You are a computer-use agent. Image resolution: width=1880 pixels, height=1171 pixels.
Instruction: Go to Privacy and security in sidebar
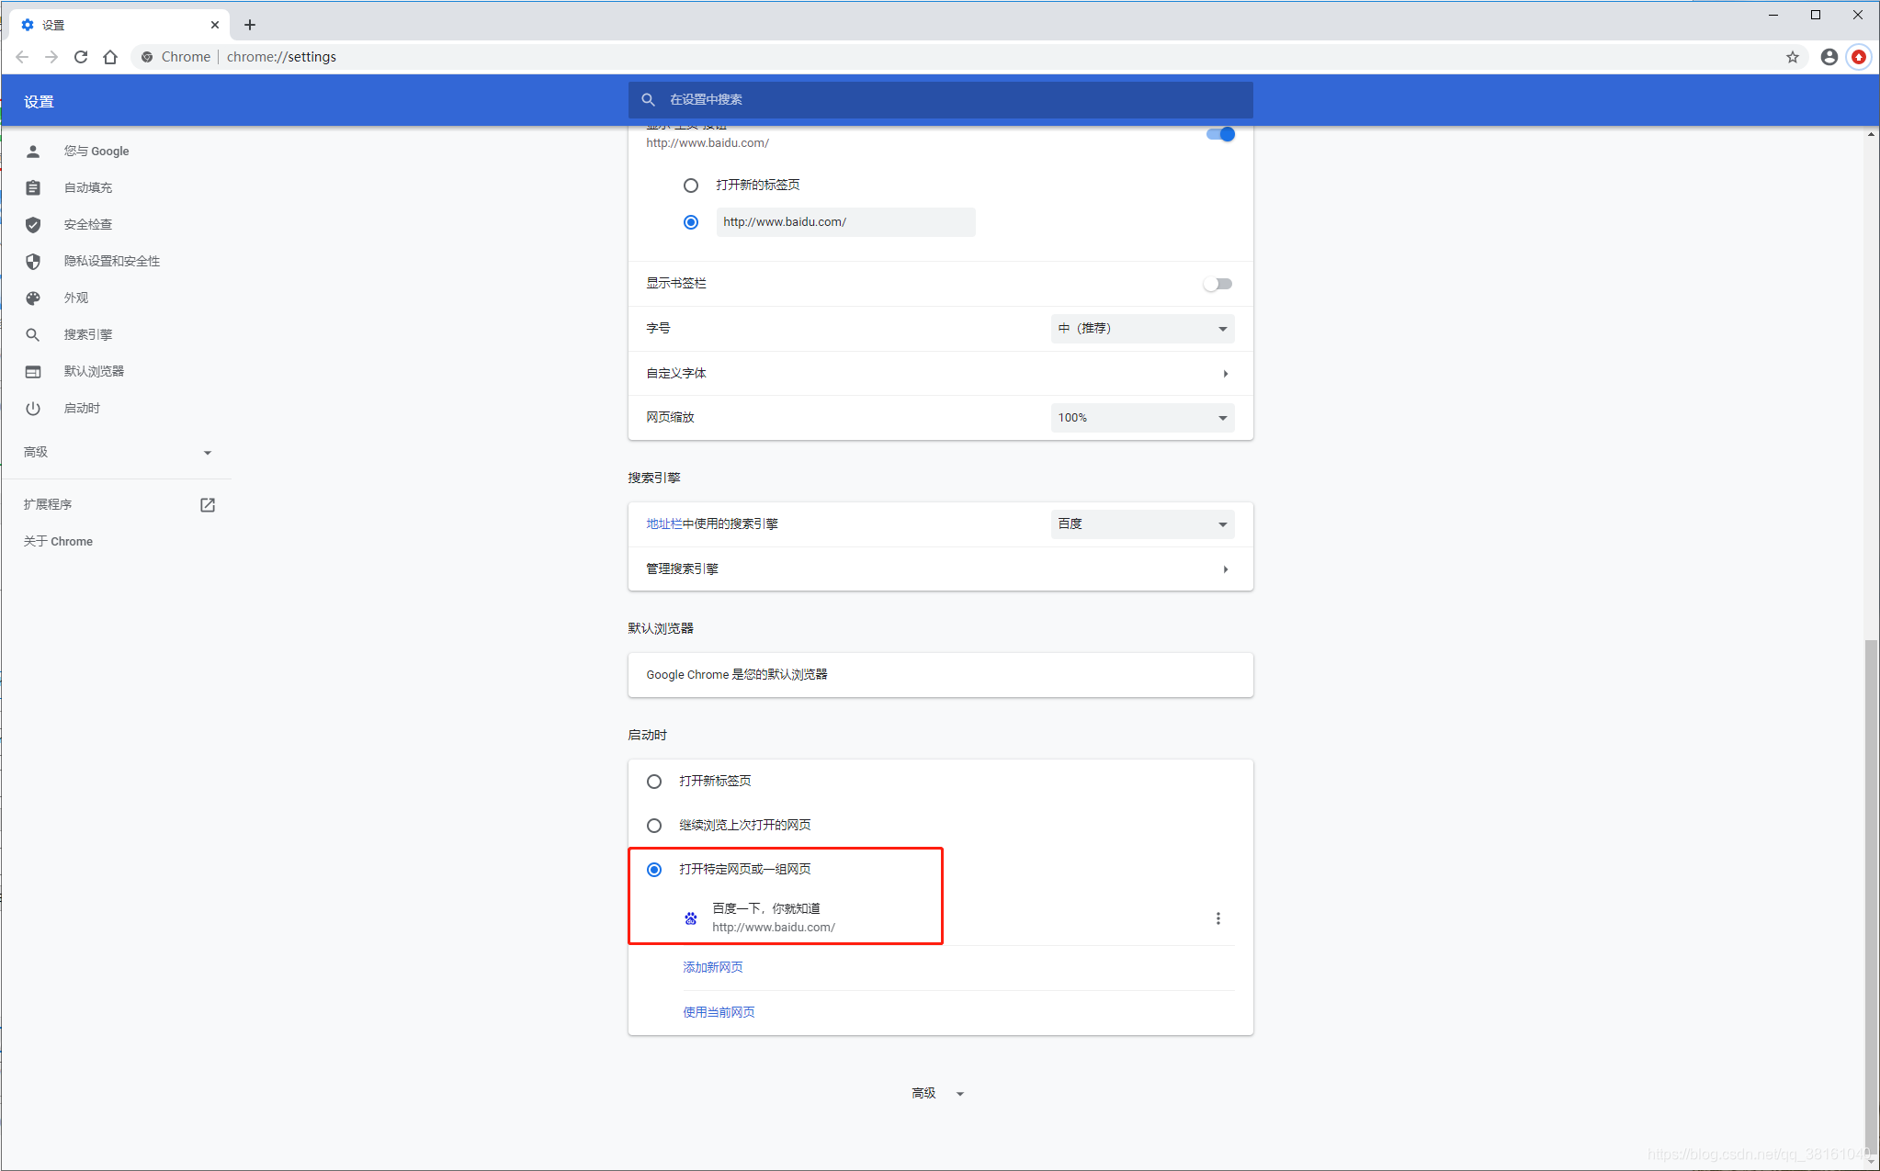tap(111, 262)
